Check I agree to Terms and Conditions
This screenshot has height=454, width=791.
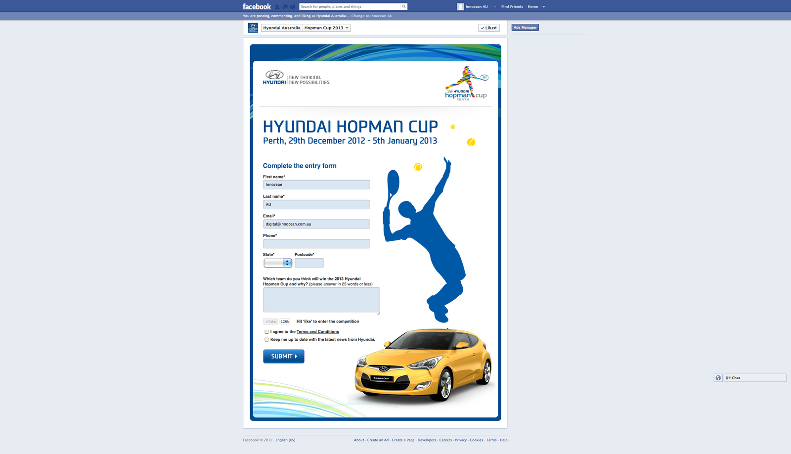coord(266,332)
